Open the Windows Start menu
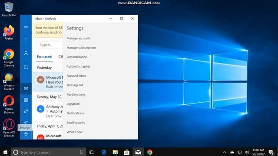Viewport: 278px width, 156px height. click(x=5, y=152)
